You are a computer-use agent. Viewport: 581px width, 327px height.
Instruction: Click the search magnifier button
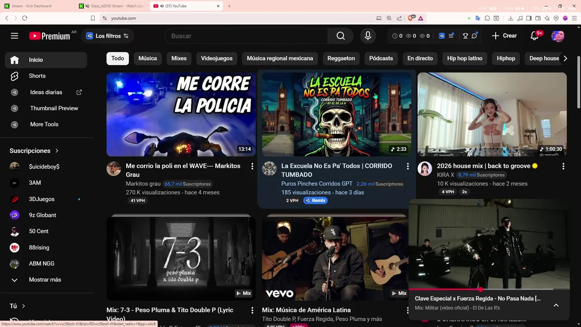[x=340, y=36]
